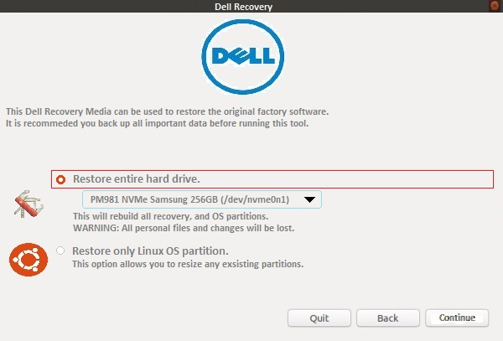Click the WARNING personal files lost text
Image resolution: width=503 pixels, height=341 pixels.
click(183, 228)
